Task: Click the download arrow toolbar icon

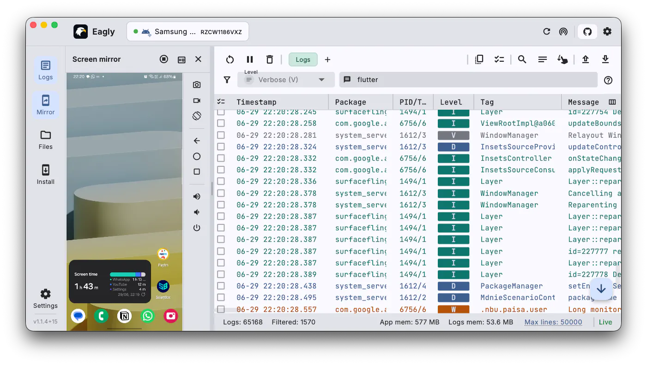Action: 605,59
